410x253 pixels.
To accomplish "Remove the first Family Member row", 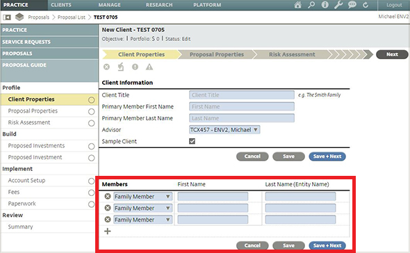I will coord(108,196).
